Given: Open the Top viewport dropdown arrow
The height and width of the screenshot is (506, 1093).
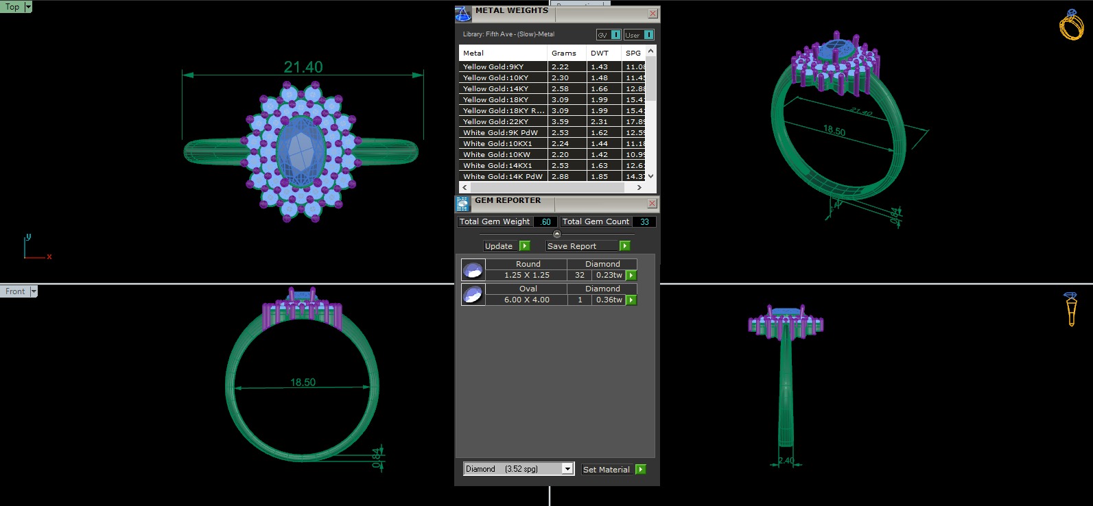Looking at the screenshot, I should (28, 7).
